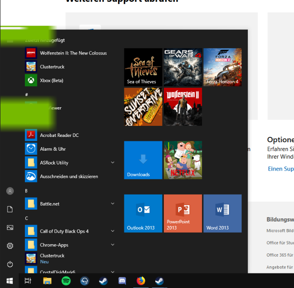Launch Clustertruck in recently added list

click(69, 67)
